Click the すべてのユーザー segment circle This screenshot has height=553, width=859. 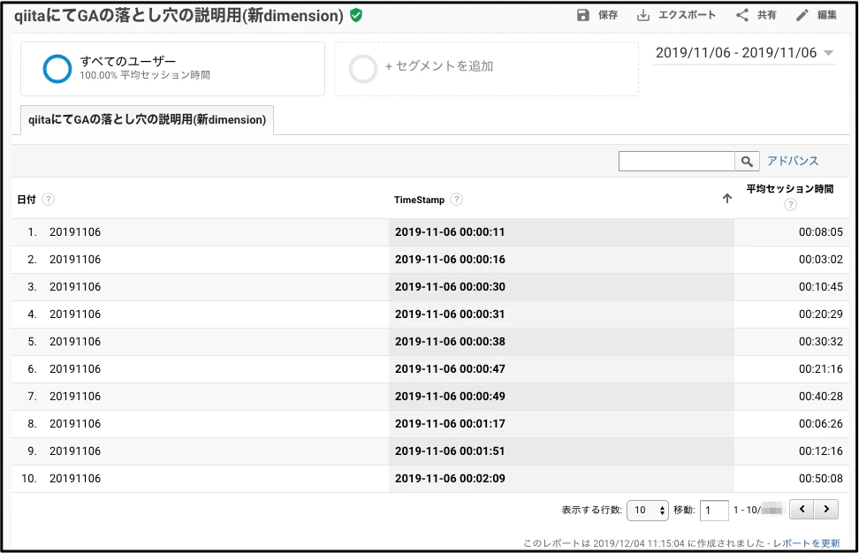(x=57, y=68)
